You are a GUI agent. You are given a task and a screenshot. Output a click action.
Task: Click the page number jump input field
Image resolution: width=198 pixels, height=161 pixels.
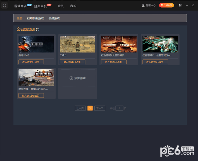120,108
